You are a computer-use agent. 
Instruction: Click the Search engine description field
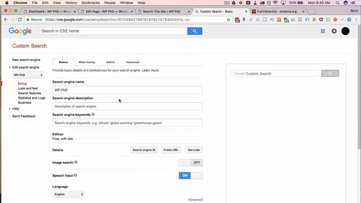pos(127,107)
